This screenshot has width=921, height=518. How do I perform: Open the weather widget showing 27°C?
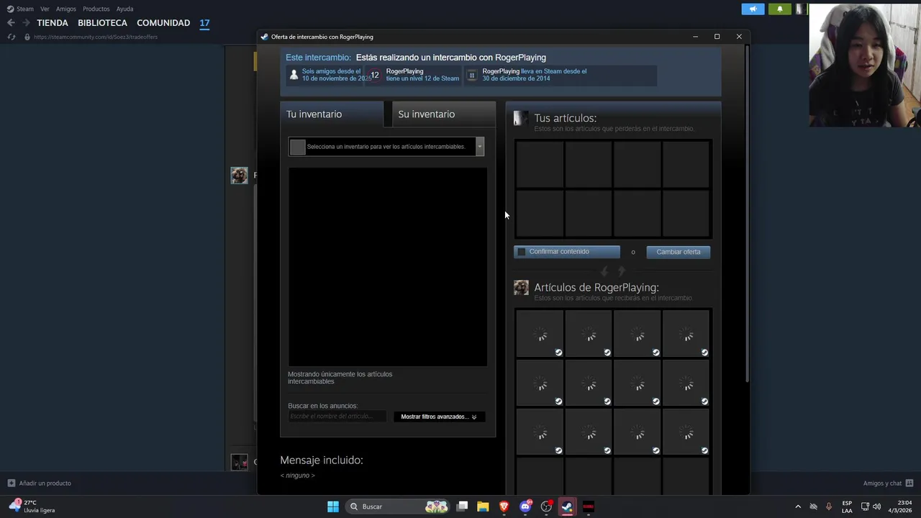[32, 506]
